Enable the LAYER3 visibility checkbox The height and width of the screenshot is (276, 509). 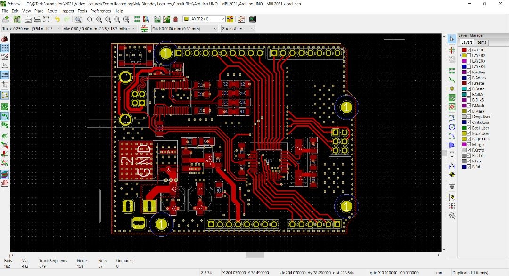pyautogui.click(x=469, y=61)
